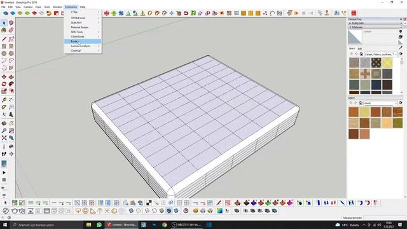Select the Pan hand tool
The width and height of the screenshot is (407, 229).
11,123
